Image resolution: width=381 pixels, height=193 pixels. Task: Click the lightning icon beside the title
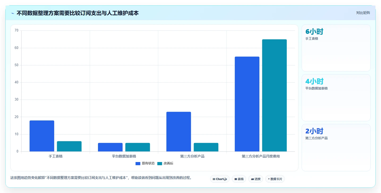click(x=12, y=13)
